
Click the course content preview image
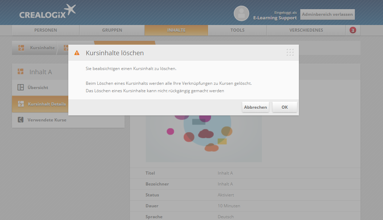203,139
